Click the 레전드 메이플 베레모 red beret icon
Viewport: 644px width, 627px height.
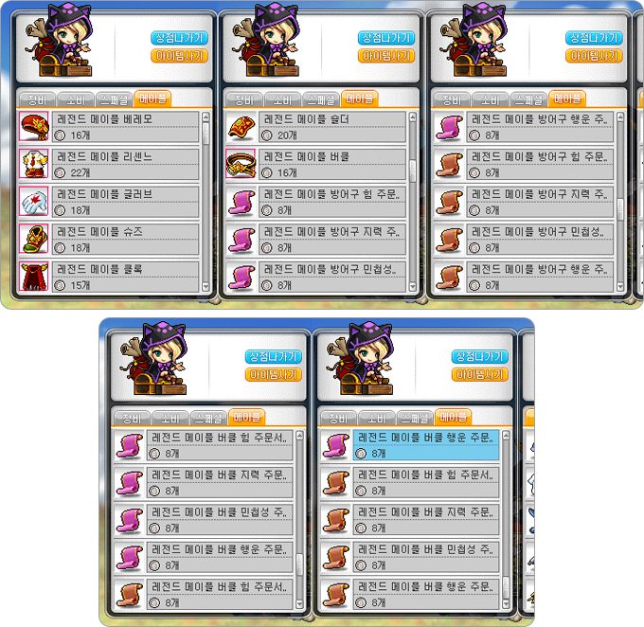tap(34, 126)
